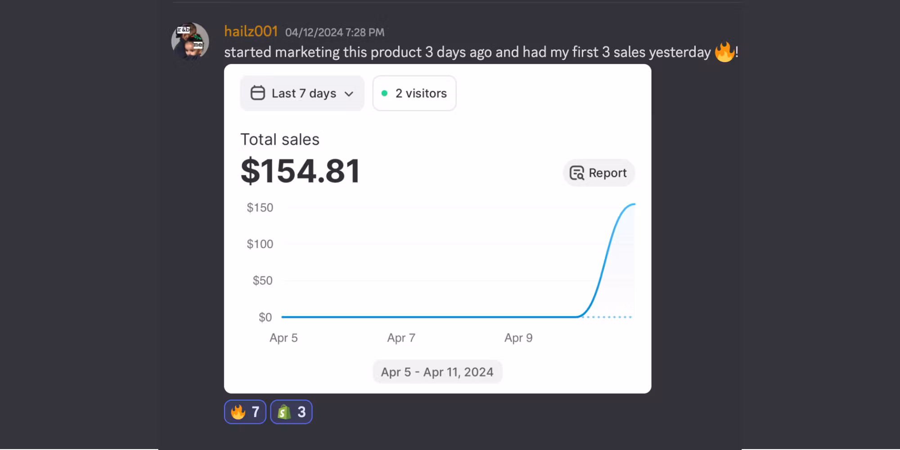900x450 pixels.
Task: Open the sales Report button
Action: pyautogui.click(x=598, y=173)
